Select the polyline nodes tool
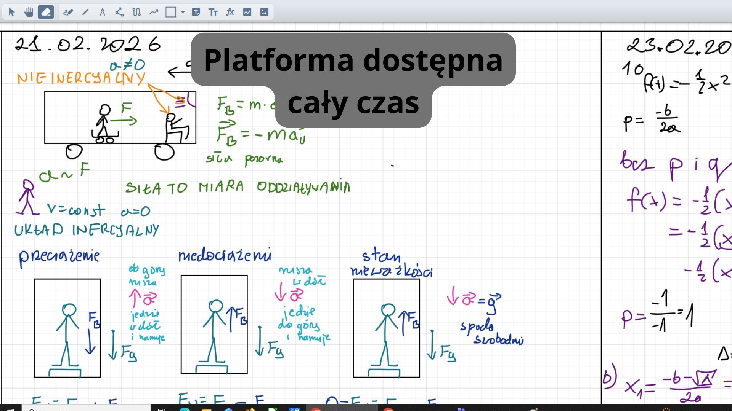The image size is (732, 411). pos(119,12)
